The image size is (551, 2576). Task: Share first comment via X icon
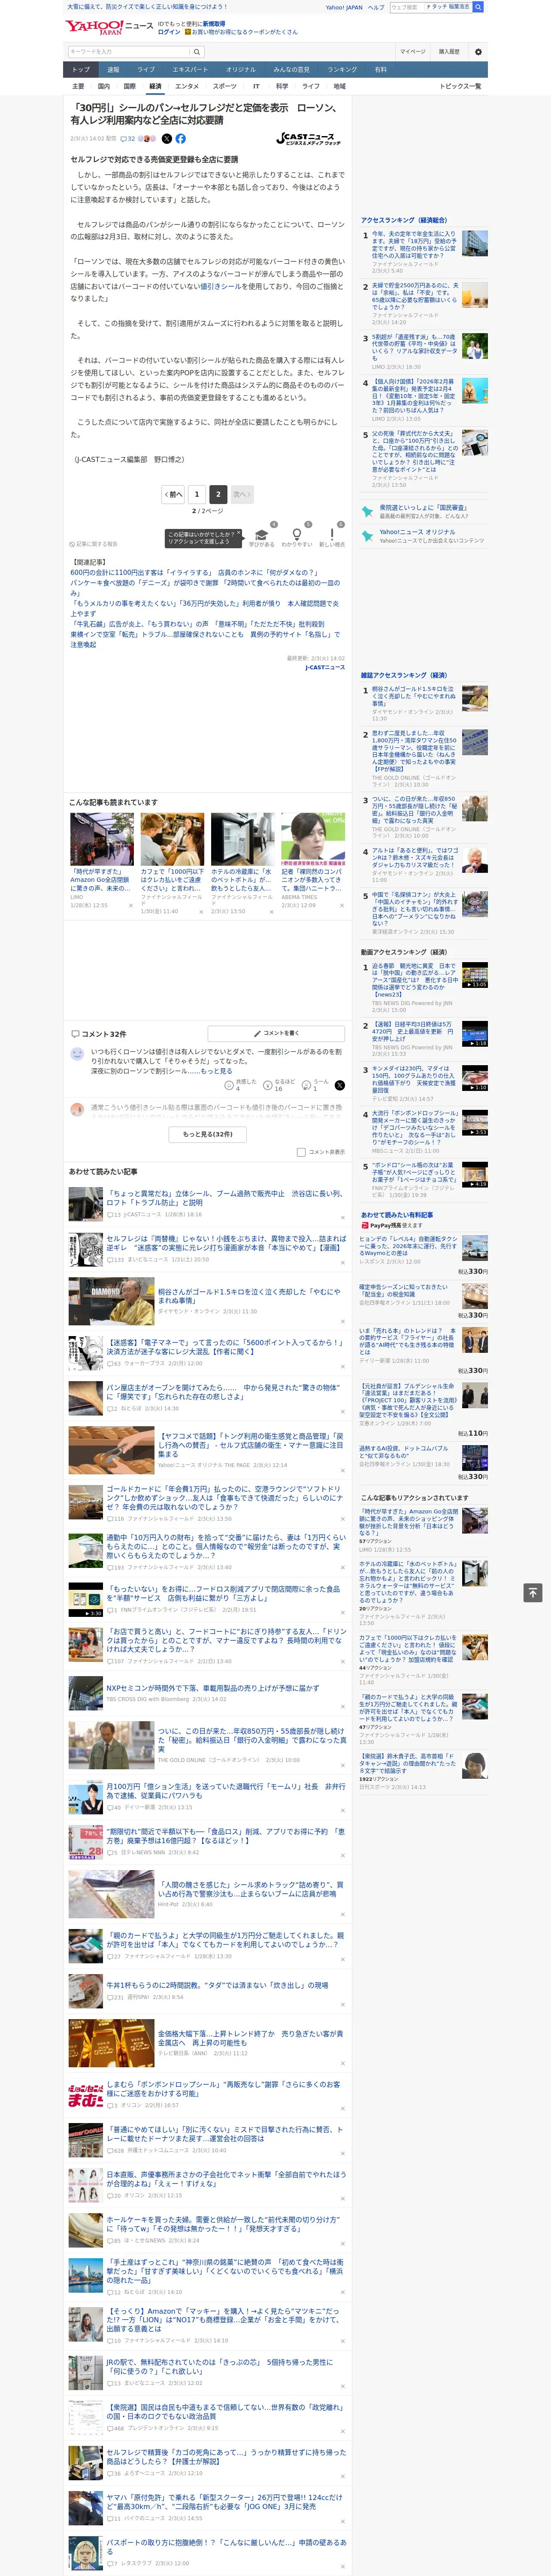point(339,1085)
